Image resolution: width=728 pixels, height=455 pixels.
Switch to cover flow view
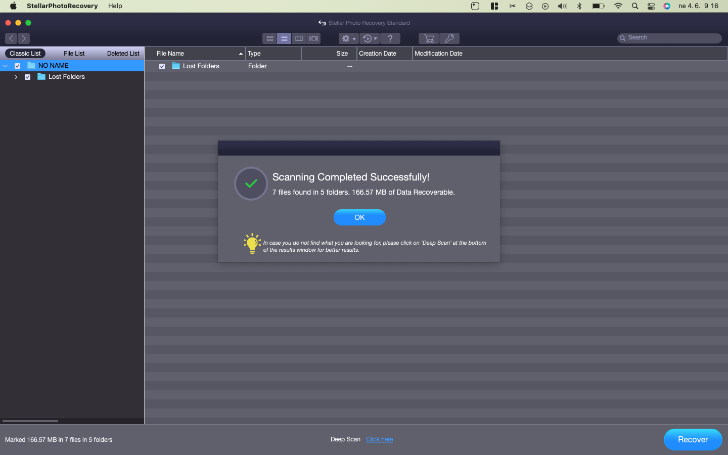point(313,38)
